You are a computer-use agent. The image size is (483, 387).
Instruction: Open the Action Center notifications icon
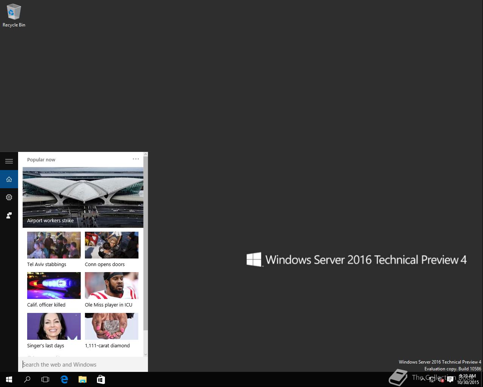pos(450,379)
